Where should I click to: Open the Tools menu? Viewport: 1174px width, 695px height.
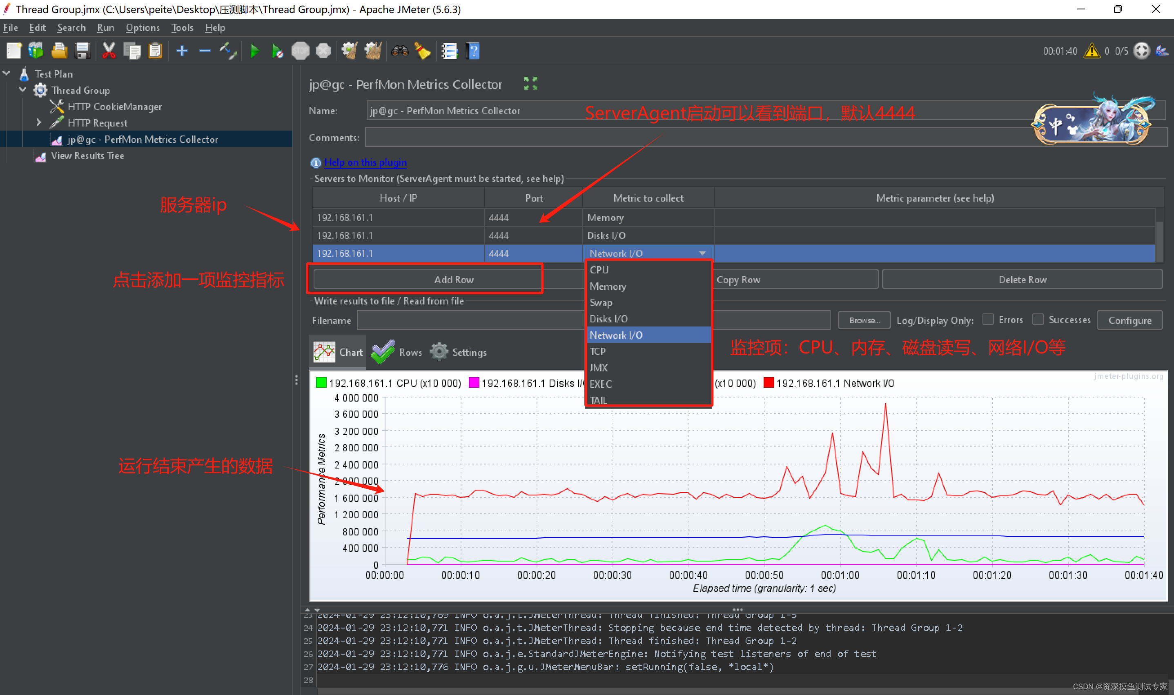[182, 28]
